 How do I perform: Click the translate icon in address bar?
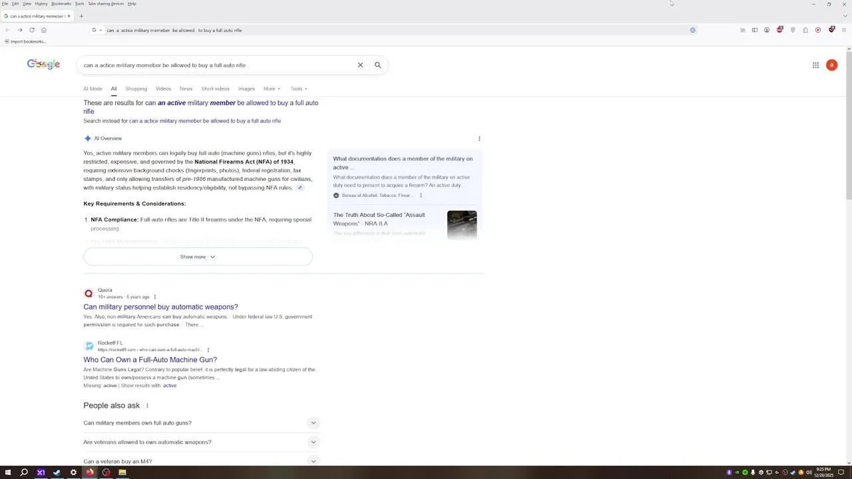[x=693, y=30]
